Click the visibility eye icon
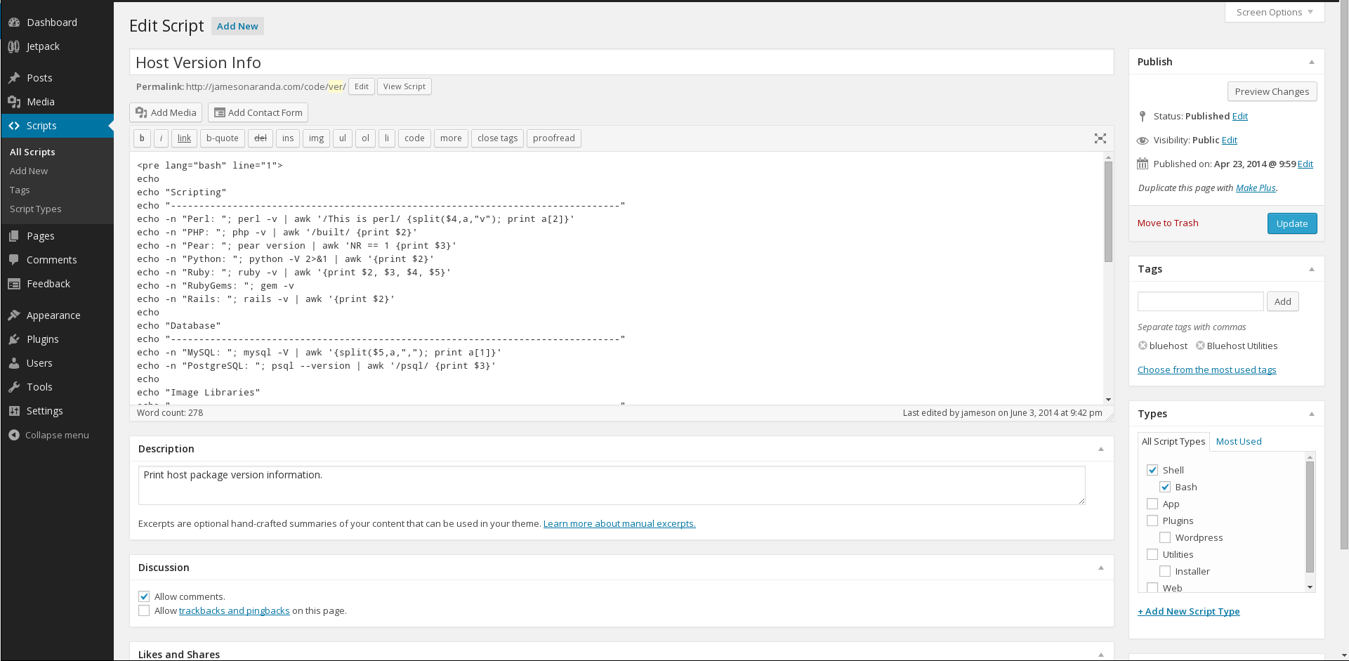The width and height of the screenshot is (1349, 661). [x=1143, y=140]
